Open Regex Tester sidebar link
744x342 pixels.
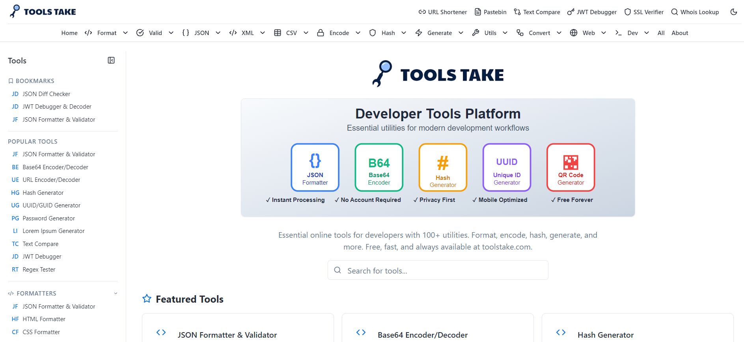pyautogui.click(x=39, y=270)
